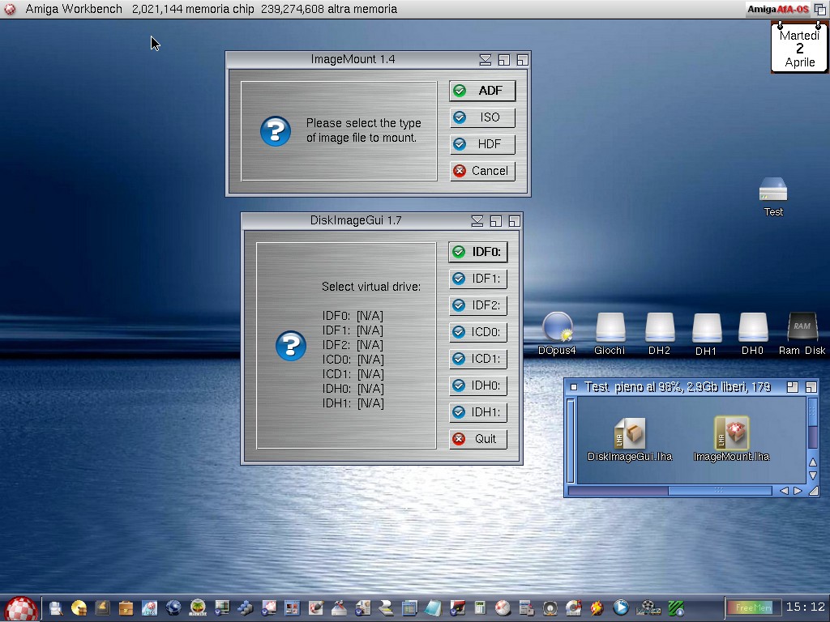The image size is (830, 622).
Task: Click the blue play button taskbar icon
Action: [x=621, y=607]
